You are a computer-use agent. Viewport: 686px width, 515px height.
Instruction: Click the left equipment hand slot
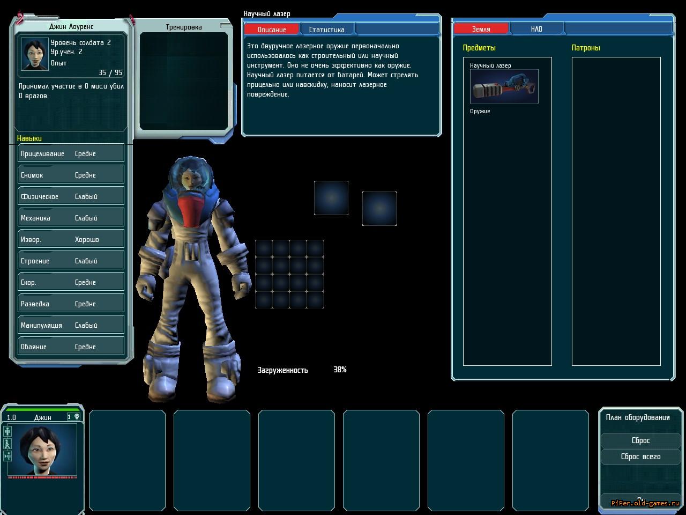(x=331, y=198)
